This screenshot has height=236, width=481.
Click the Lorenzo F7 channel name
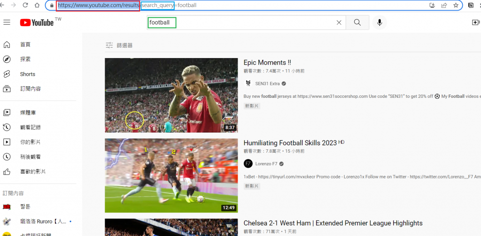[x=266, y=163]
